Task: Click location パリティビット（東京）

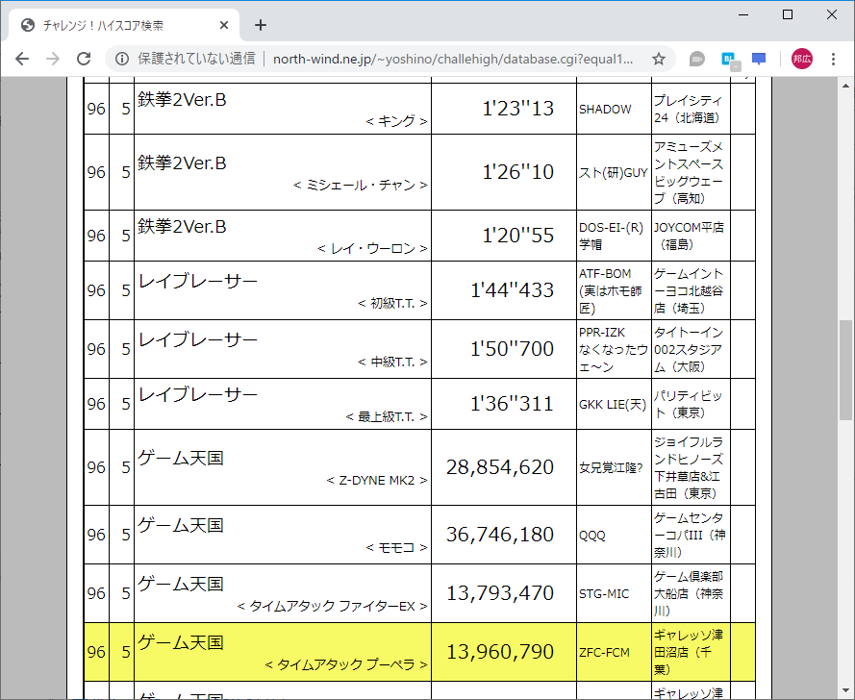Action: [689, 405]
